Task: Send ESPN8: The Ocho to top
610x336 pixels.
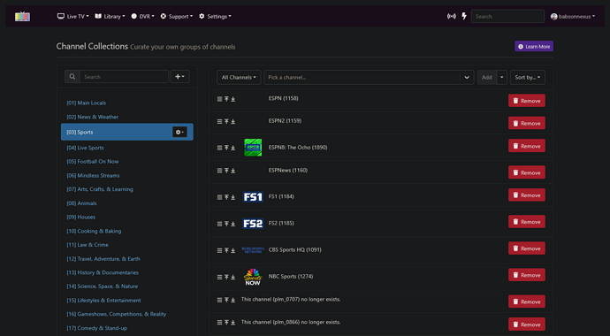Action: click(x=226, y=148)
